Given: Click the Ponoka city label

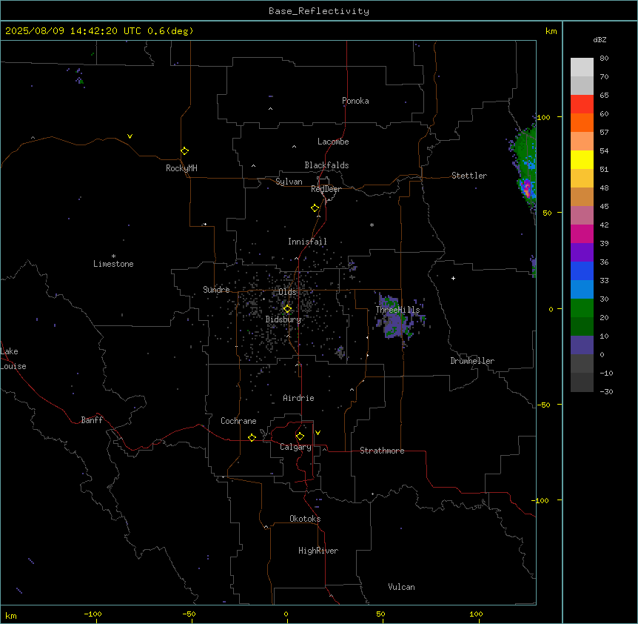Looking at the screenshot, I should 355,101.
